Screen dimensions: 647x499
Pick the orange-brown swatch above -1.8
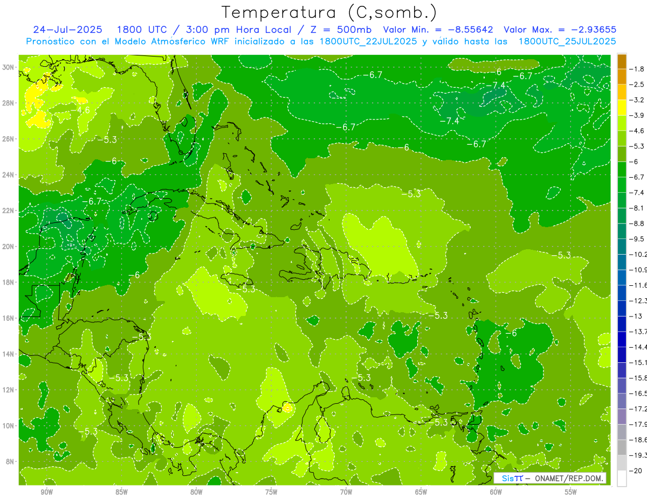click(622, 61)
